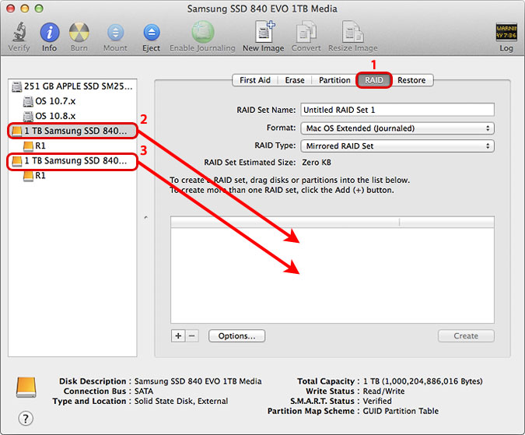Expand the RAID Type dropdown

397,146
